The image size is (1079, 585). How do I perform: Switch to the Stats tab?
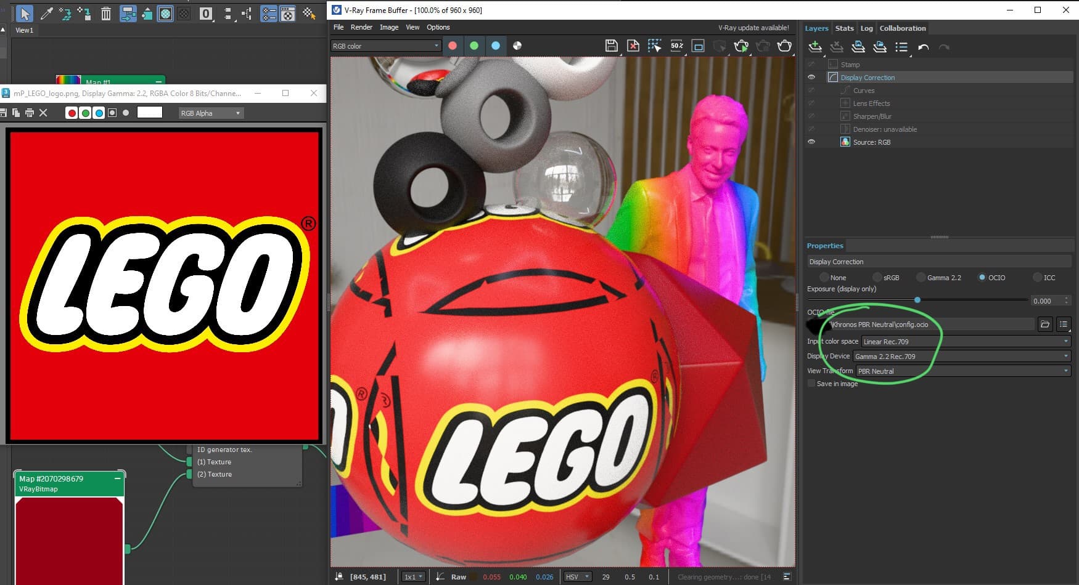tap(844, 28)
